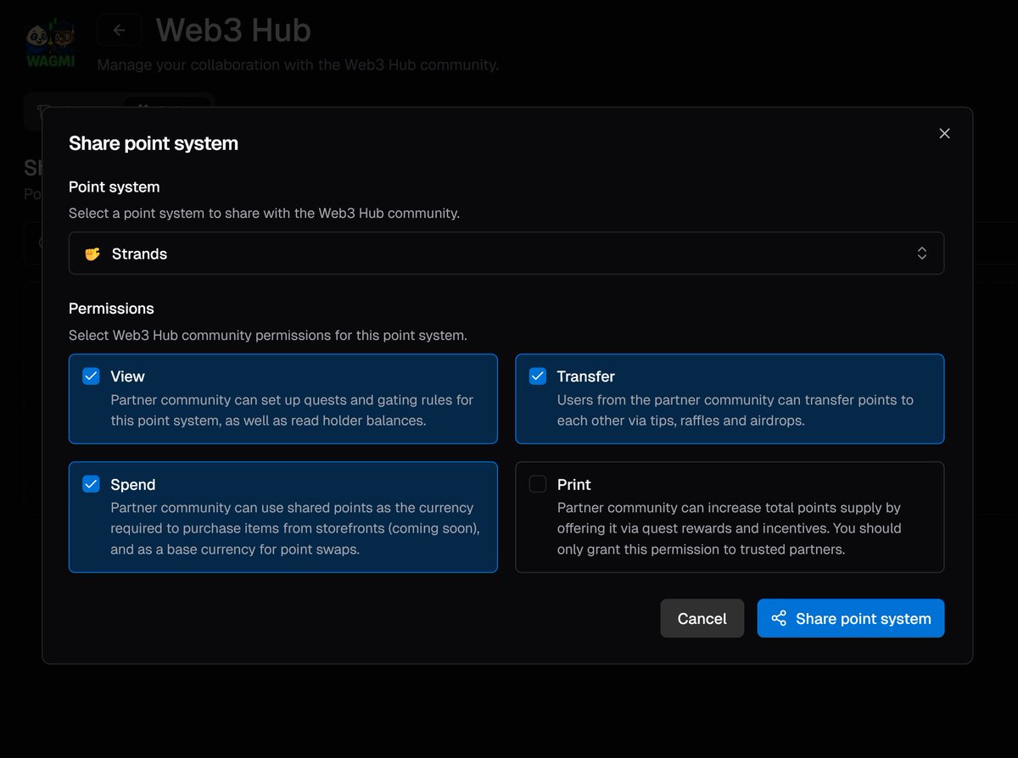Uncheck the Transfer permission checkbox
The height and width of the screenshot is (758, 1018).
[x=538, y=376]
